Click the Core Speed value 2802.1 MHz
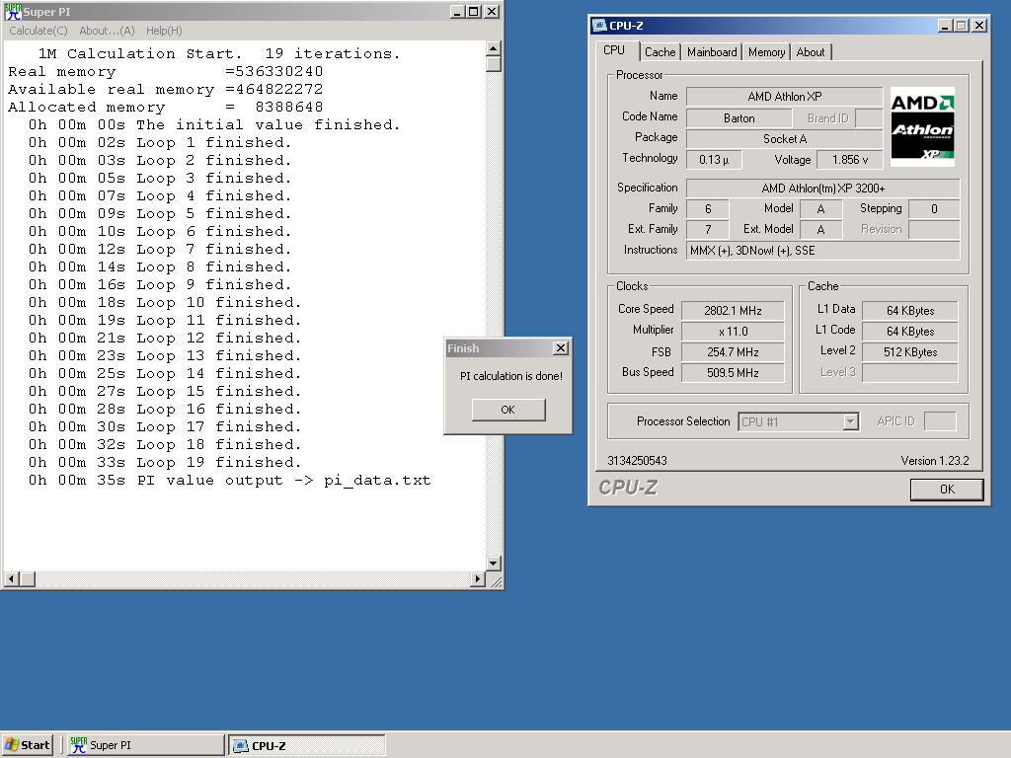Image resolution: width=1011 pixels, height=758 pixels. (x=733, y=311)
